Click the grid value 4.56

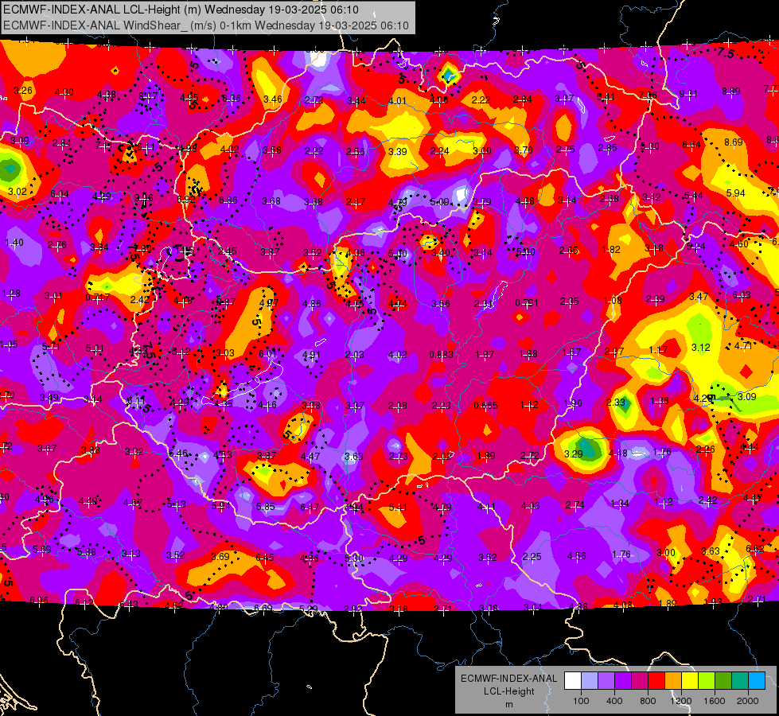click(576, 556)
